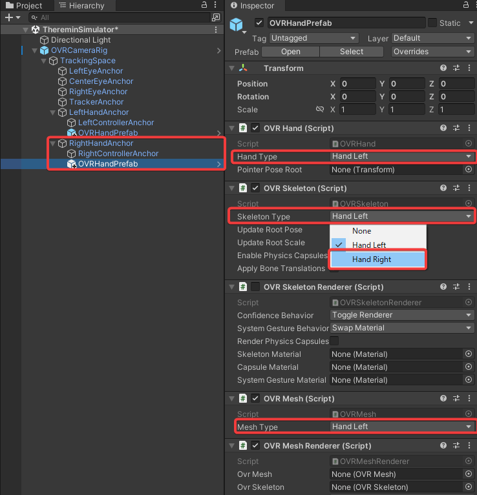
Task: Open the Static flags dropdown arrow
Action: click(471, 23)
